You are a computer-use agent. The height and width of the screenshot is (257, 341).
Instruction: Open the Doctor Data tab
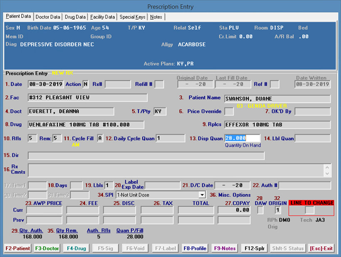coord(48,17)
